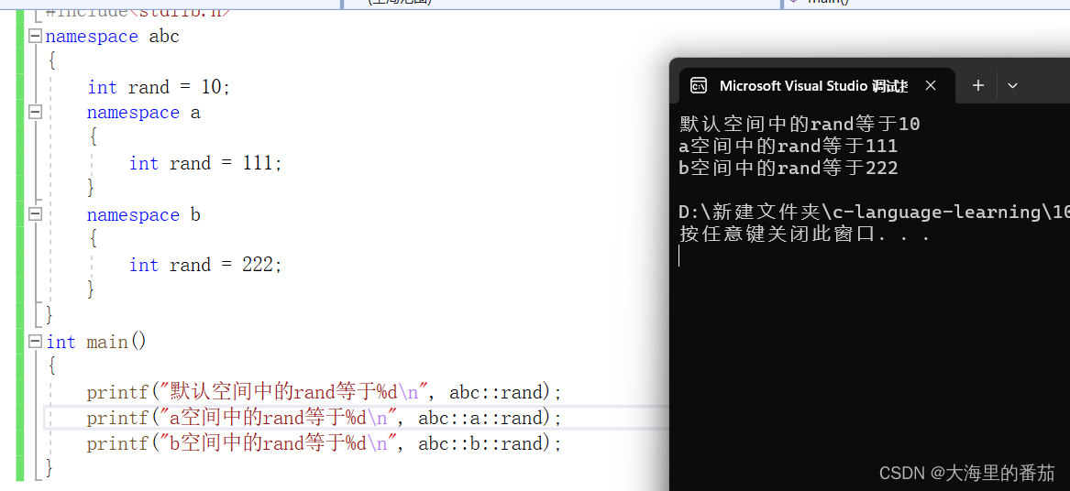Collapse the int main() function

pyautogui.click(x=36, y=342)
